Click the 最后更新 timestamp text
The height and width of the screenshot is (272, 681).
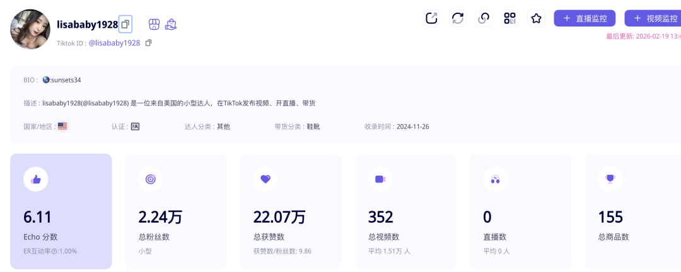point(644,37)
